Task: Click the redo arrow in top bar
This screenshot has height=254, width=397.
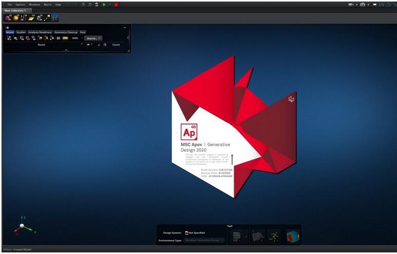Action: click(75, 5)
